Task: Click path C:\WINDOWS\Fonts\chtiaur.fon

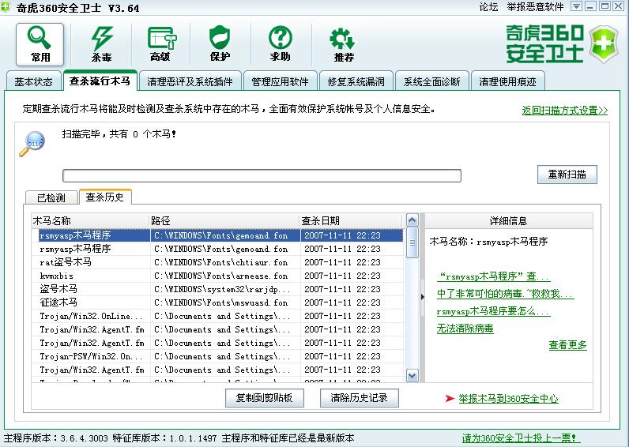Action: coord(221,262)
